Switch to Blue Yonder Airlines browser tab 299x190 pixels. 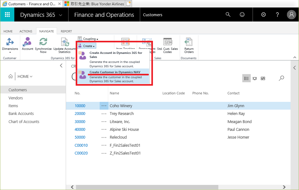94,4
